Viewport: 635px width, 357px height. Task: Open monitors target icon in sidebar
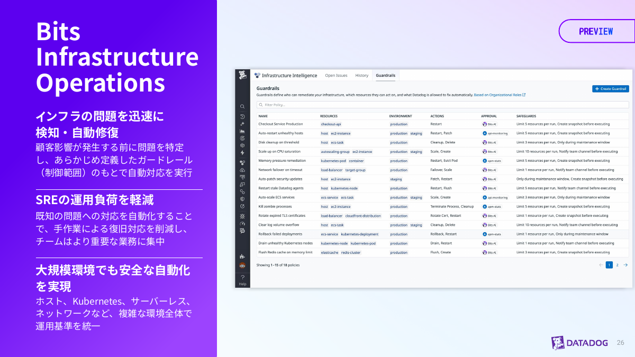242,138
